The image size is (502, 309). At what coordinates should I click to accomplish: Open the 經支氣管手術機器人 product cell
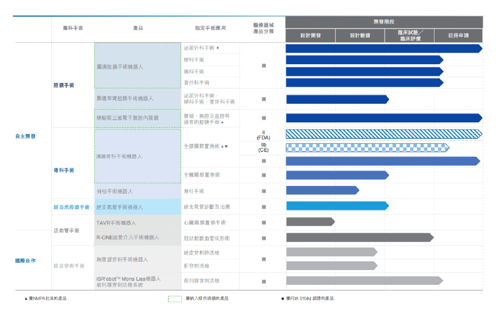(137, 207)
